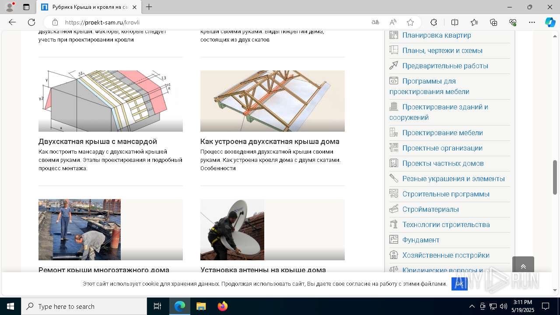The image size is (560, 315).
Task: Open Программы для проектирования мебели category
Action: (429, 86)
